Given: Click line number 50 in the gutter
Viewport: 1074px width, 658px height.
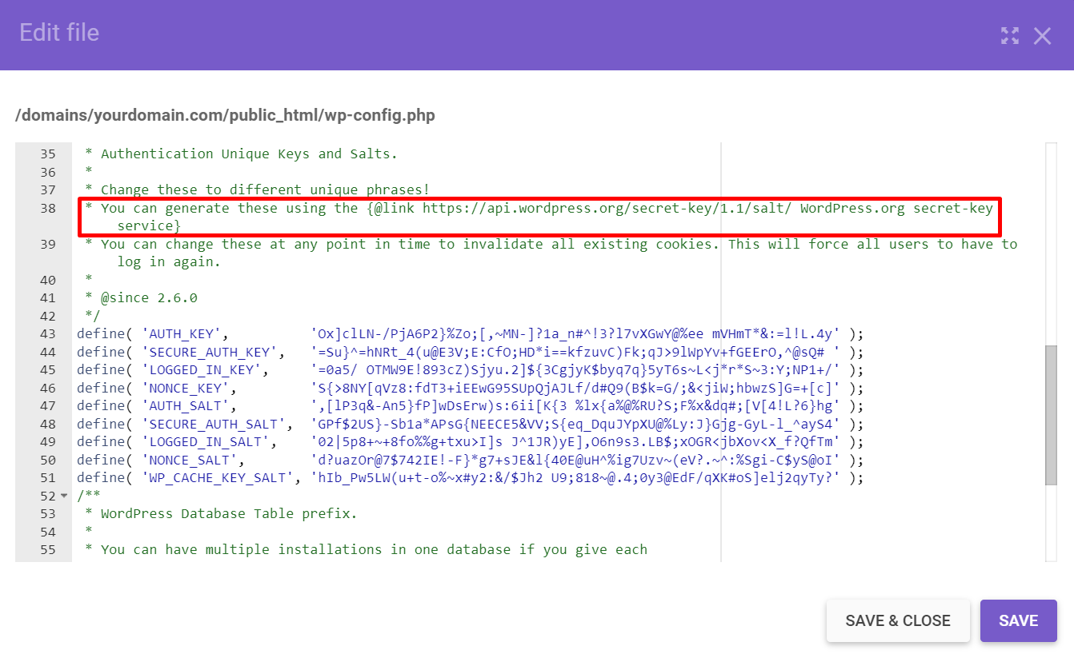Looking at the screenshot, I should [x=47, y=460].
